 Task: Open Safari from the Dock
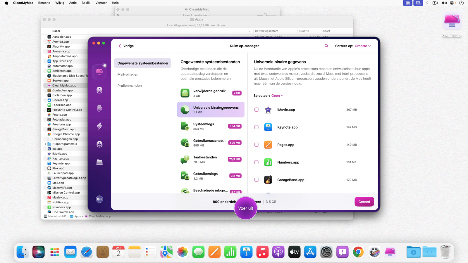click(87, 252)
